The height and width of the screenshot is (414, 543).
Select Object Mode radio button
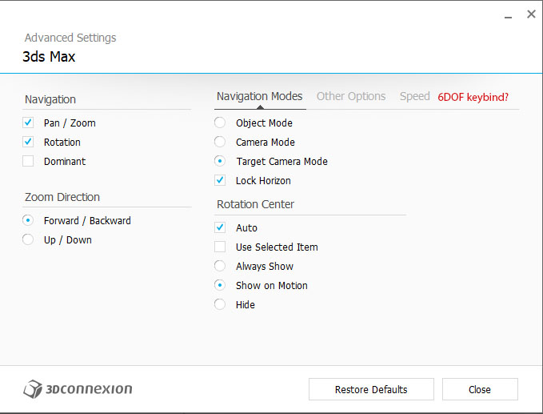coord(220,123)
